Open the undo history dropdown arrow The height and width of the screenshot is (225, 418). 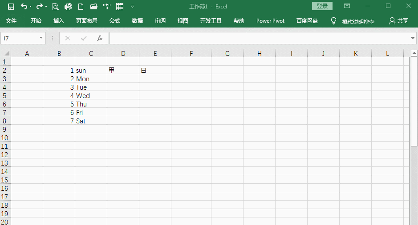[30, 7]
